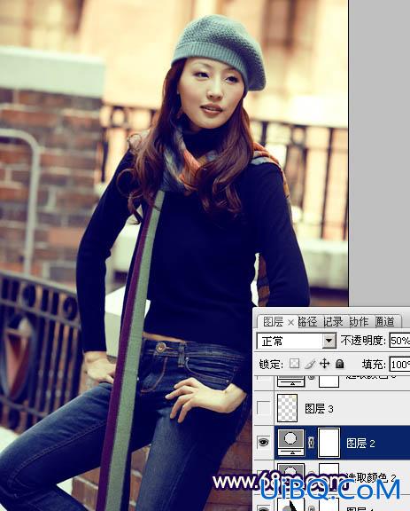The image size is (410, 511).
Task: Toggle lock position move icon
Action: click(324, 364)
